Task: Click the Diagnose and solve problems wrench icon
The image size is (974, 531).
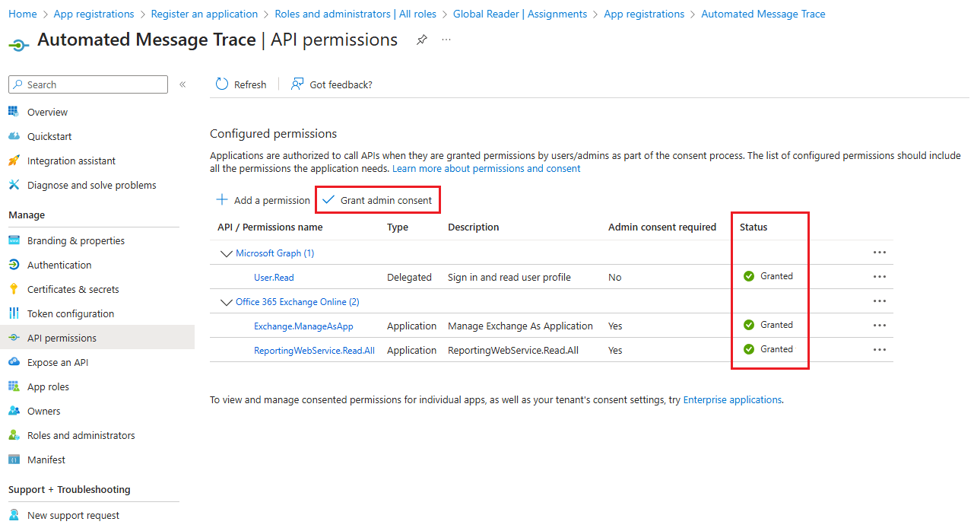Action: (13, 185)
